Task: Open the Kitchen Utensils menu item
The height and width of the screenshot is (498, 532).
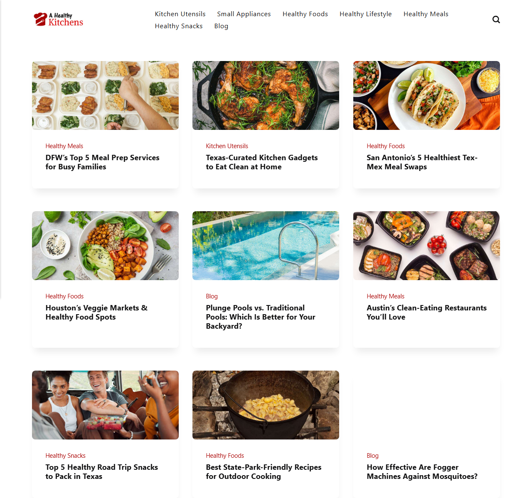Action: pos(180,14)
